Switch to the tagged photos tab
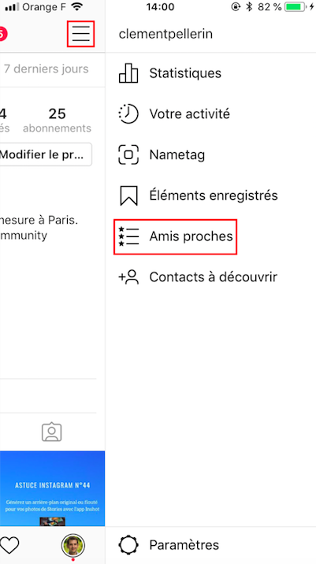 [x=52, y=432]
